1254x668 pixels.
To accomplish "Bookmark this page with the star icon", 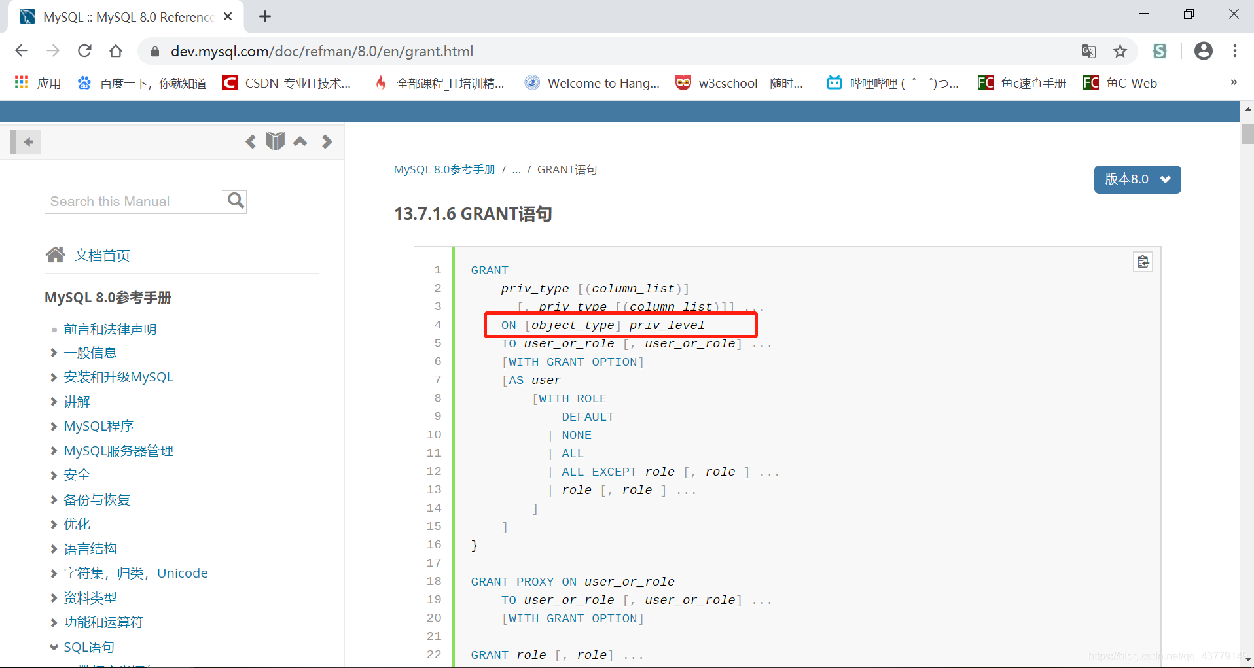I will tap(1120, 51).
